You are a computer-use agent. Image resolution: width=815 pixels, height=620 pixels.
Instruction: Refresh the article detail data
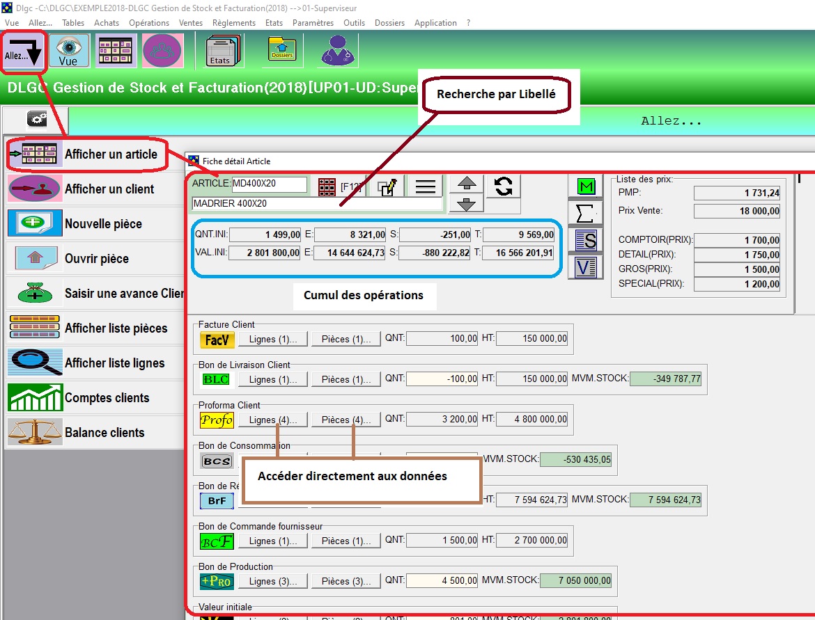(503, 186)
